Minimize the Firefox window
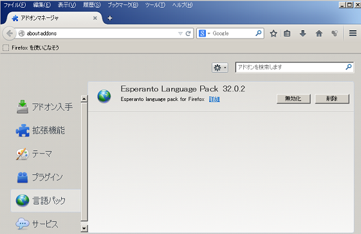 (x=342, y=4)
